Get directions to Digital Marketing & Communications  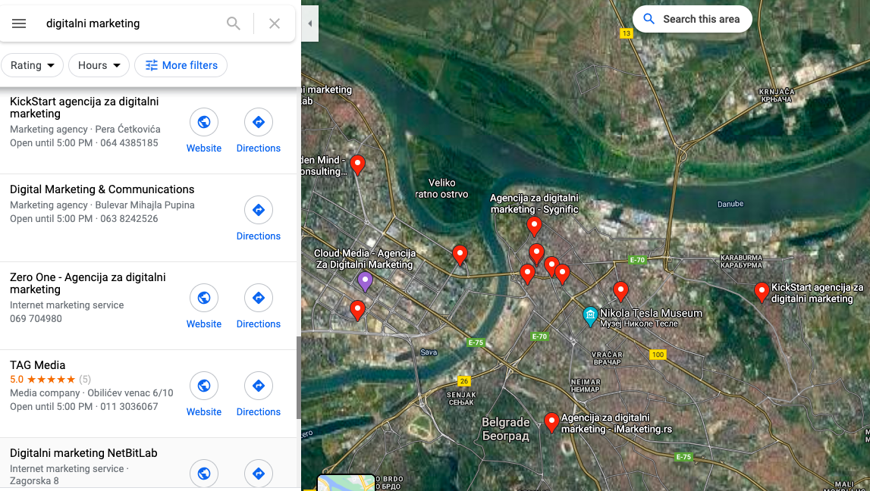tap(258, 210)
